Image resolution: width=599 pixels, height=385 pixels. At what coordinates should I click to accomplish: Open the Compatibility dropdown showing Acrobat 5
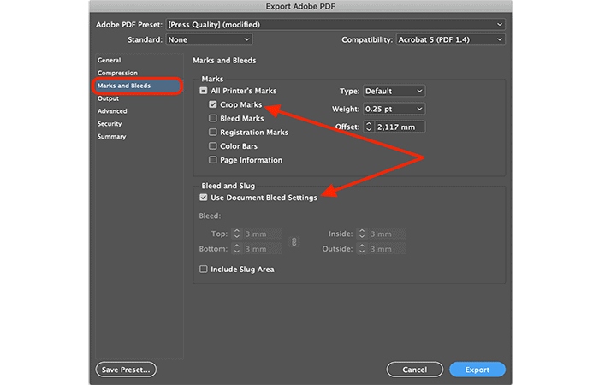click(x=450, y=39)
